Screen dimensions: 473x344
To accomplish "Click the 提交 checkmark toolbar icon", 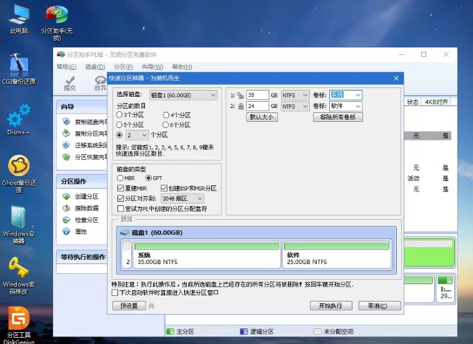I will click(x=70, y=83).
